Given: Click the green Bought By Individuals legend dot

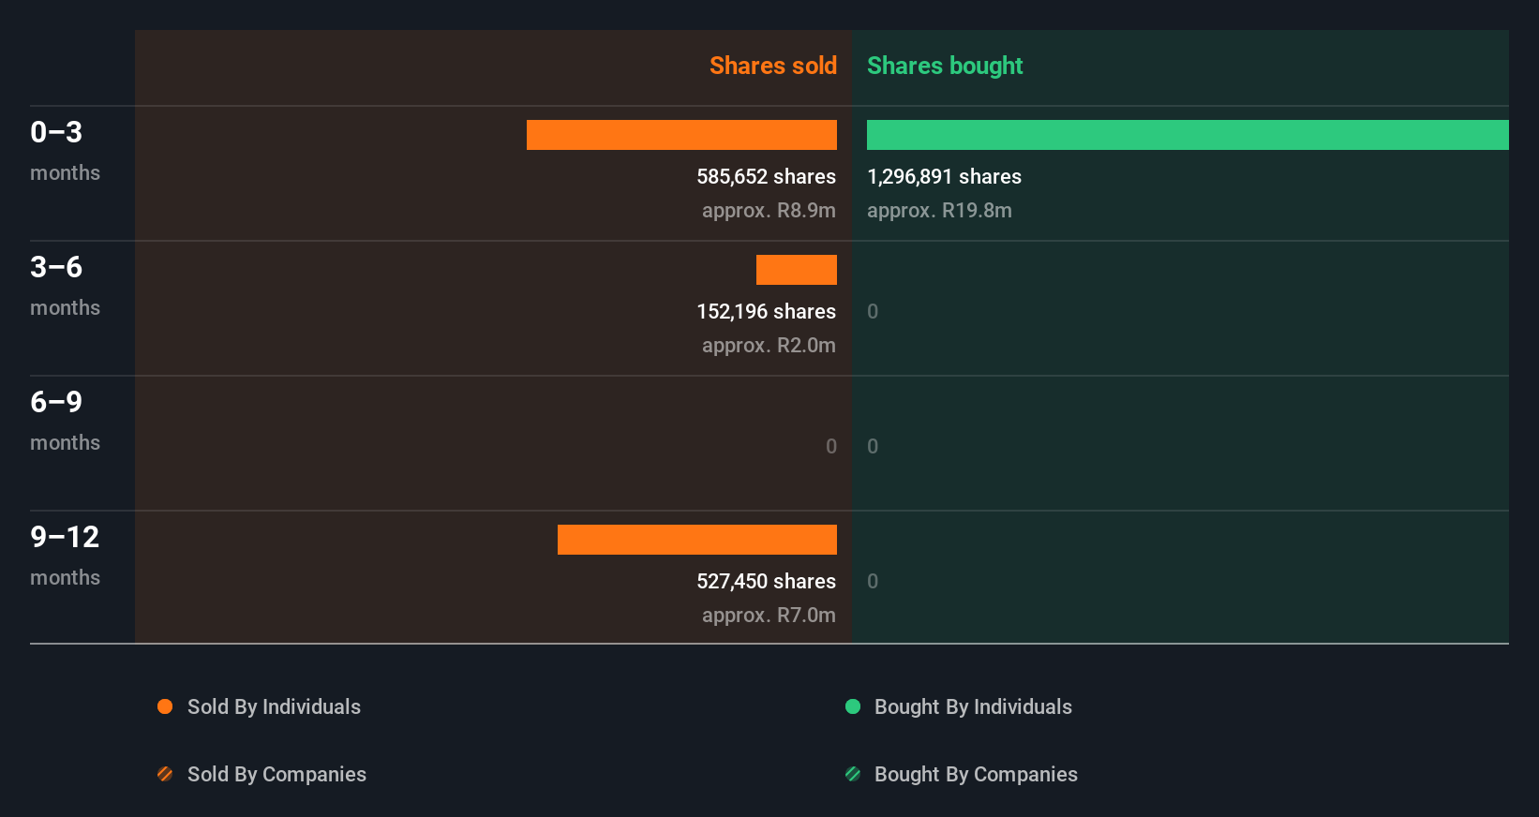Looking at the screenshot, I should (853, 706).
